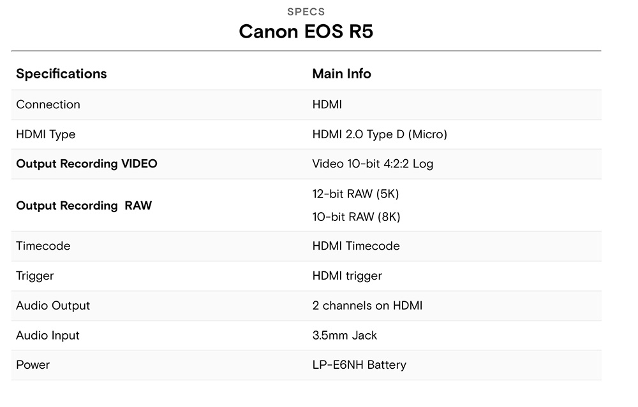This screenshot has width=638, height=407.
Task: Select the HDMI Type row label
Action: coord(45,134)
